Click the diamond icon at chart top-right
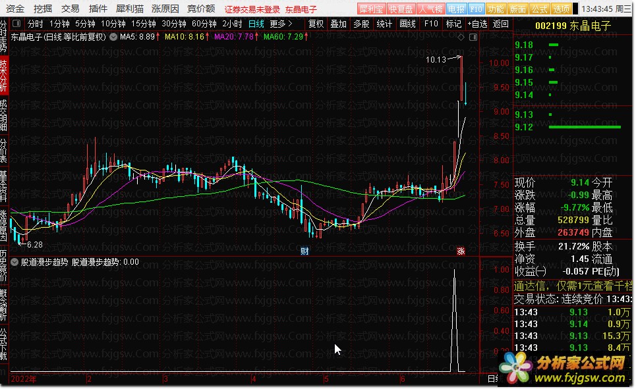This screenshot has height=389, width=636. (x=461, y=38)
